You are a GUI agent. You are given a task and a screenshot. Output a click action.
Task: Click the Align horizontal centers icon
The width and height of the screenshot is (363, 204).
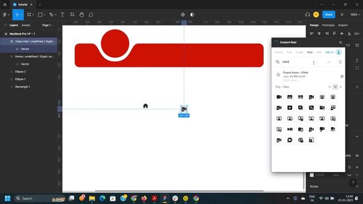pyautogui.click(x=319, y=33)
